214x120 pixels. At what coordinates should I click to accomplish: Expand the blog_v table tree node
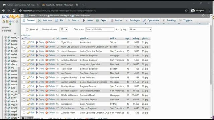(6, 47)
